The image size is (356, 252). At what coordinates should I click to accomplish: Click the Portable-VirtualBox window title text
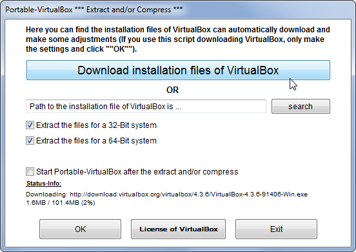(94, 10)
